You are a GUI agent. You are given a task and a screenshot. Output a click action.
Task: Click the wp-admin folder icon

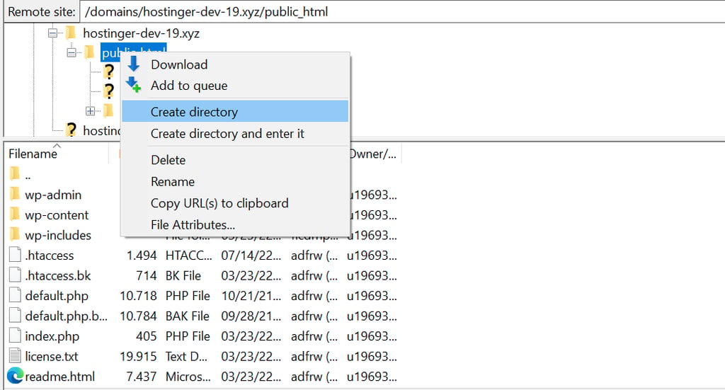tap(15, 194)
